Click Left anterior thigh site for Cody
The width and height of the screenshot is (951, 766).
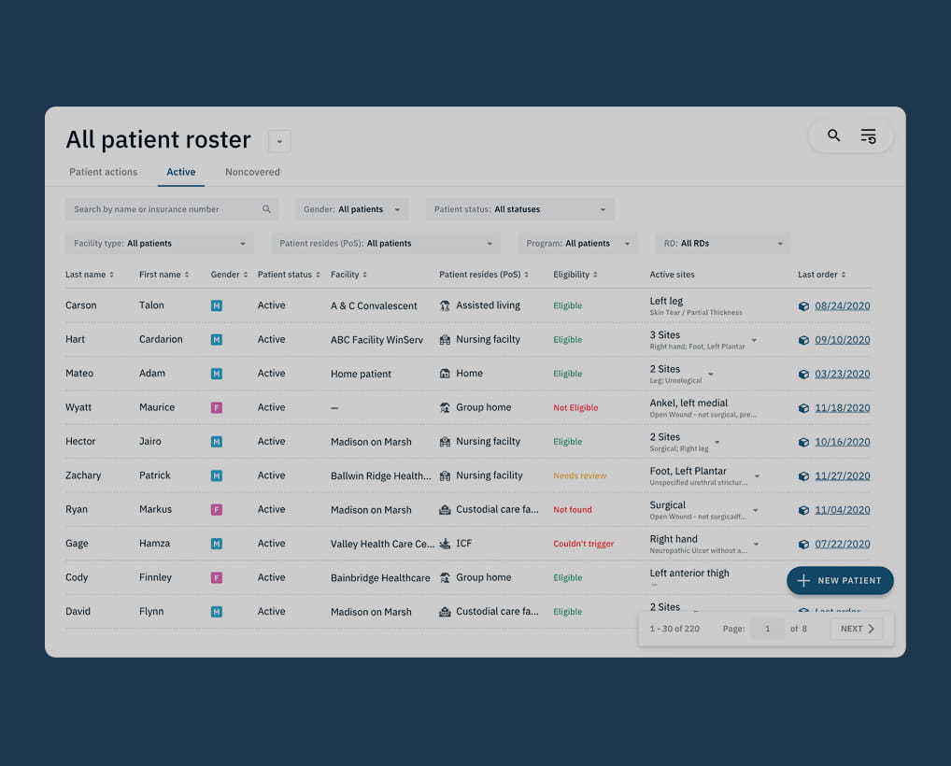[689, 574]
